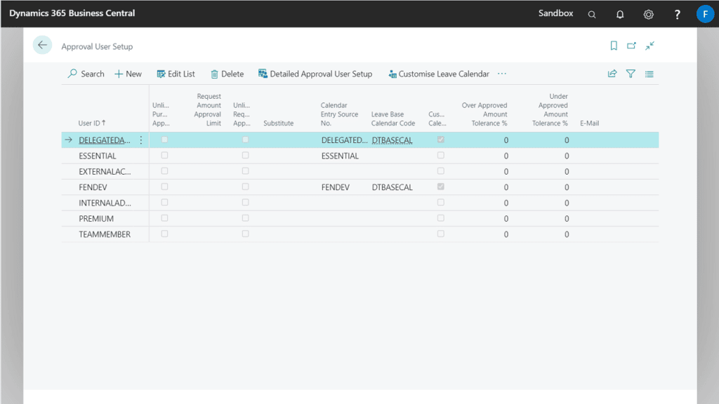Screen dimensions: 719x404
Task: Open more actions via ellipsis menu
Action: coord(501,74)
